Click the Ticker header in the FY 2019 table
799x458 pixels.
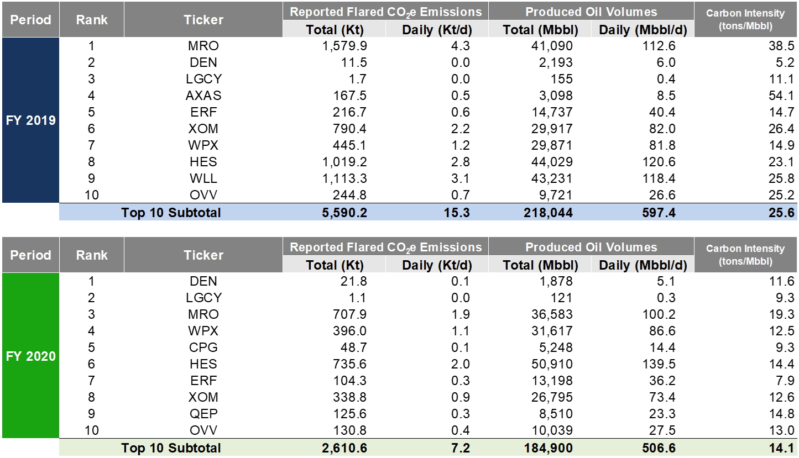(x=203, y=20)
